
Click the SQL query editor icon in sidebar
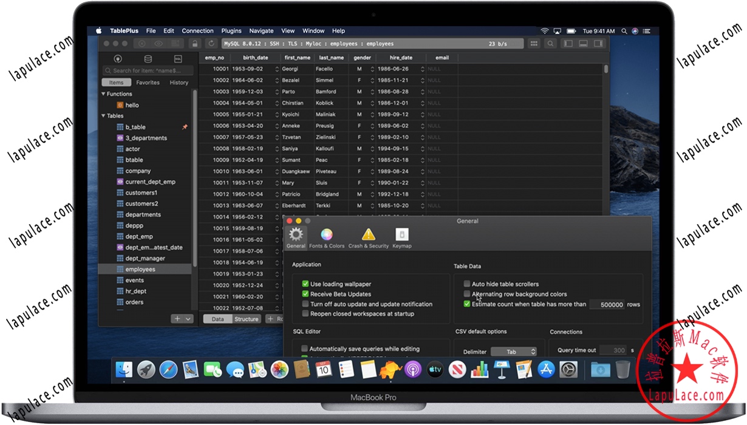(178, 58)
